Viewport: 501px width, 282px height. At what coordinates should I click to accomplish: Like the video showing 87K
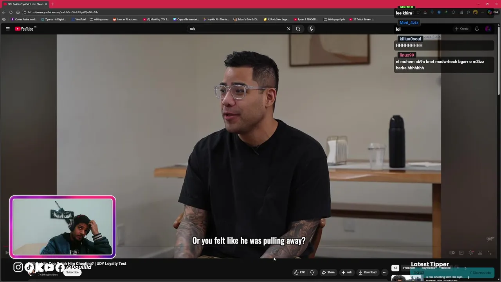pyautogui.click(x=299, y=272)
